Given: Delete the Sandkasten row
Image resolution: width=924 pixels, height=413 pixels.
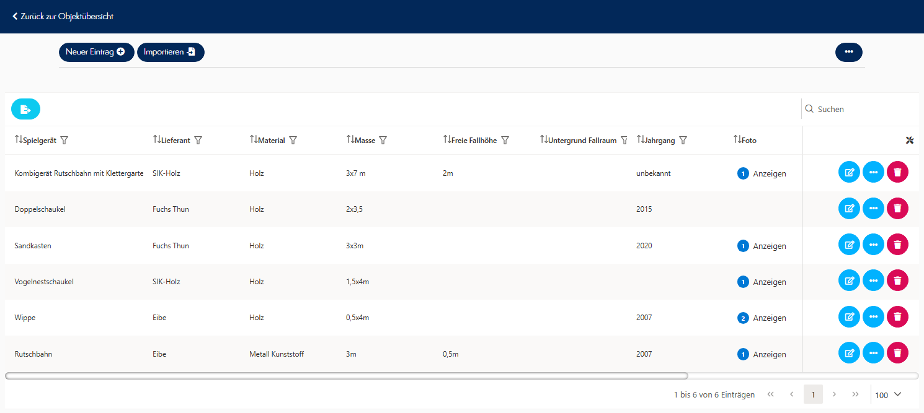Looking at the screenshot, I should coord(897,245).
